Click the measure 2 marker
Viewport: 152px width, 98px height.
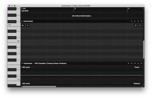tap(75, 9)
